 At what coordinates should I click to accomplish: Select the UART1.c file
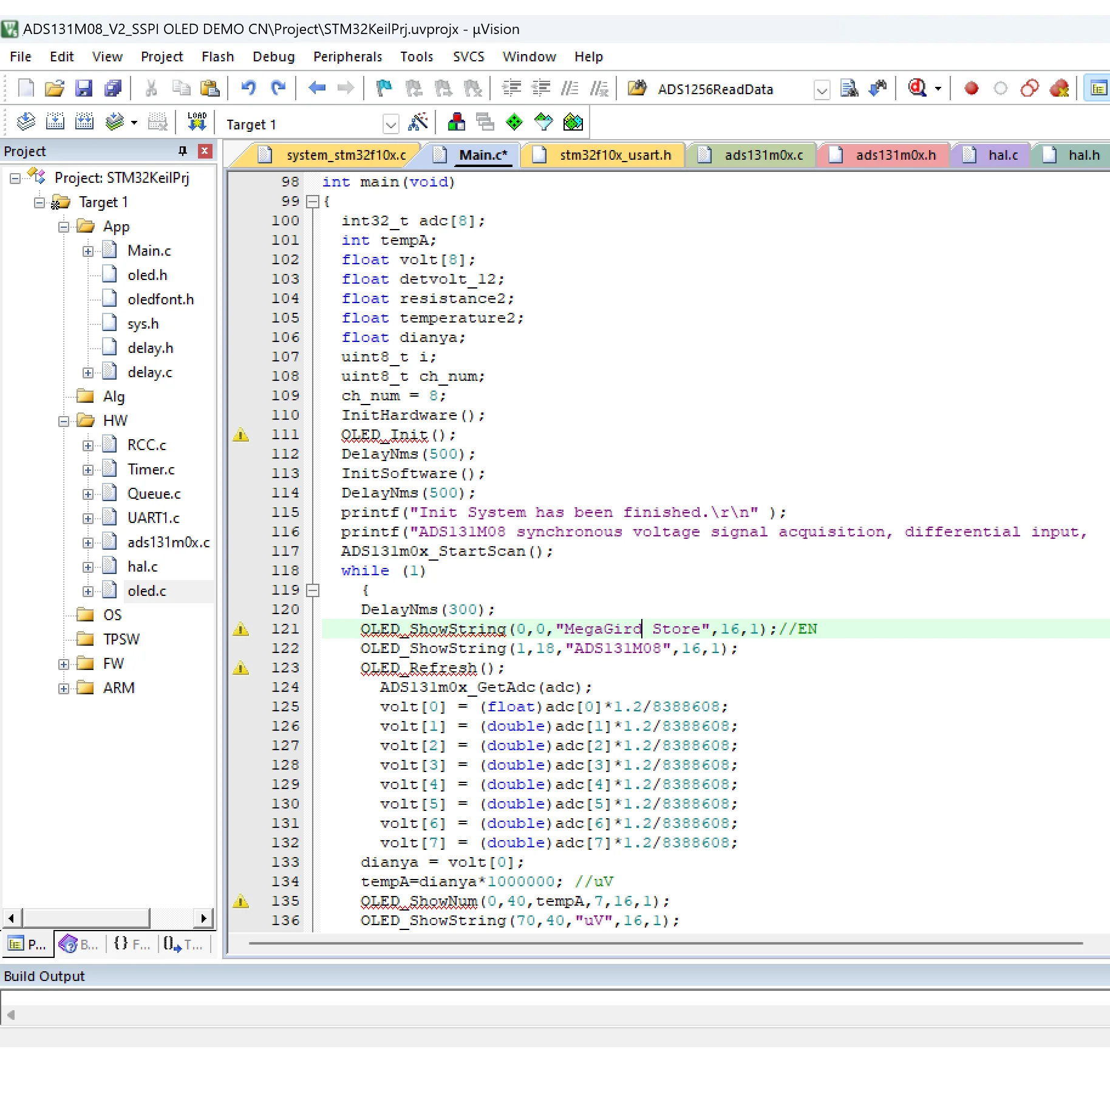(x=153, y=518)
